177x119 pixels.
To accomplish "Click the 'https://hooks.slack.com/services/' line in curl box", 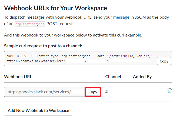I will click(x=36, y=61).
